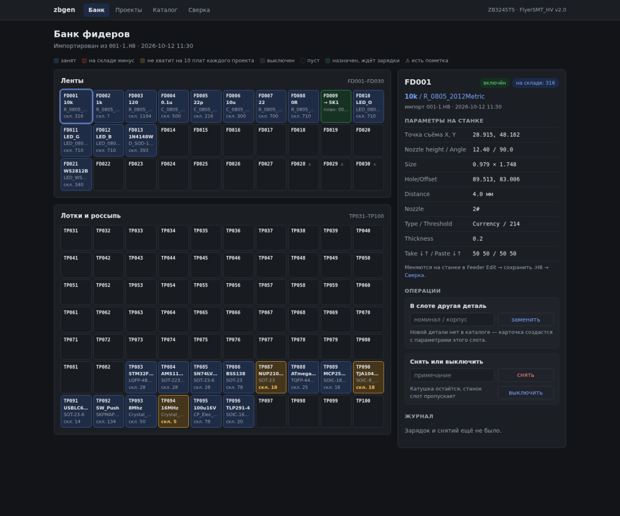Click the zbgen logo
The image size is (620, 516).
point(64,10)
